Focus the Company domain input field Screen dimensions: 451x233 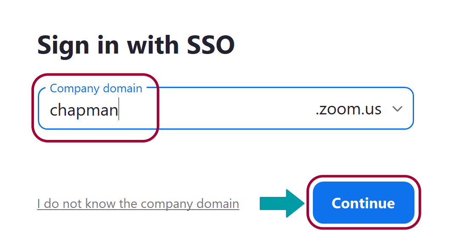pos(213,110)
